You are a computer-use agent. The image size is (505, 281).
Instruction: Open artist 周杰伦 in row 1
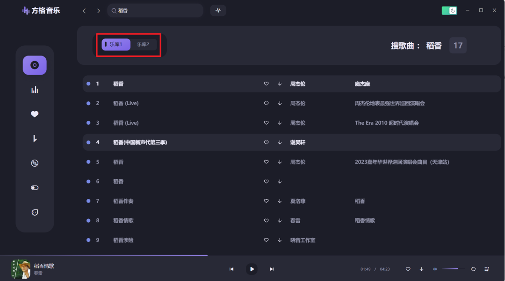297,84
